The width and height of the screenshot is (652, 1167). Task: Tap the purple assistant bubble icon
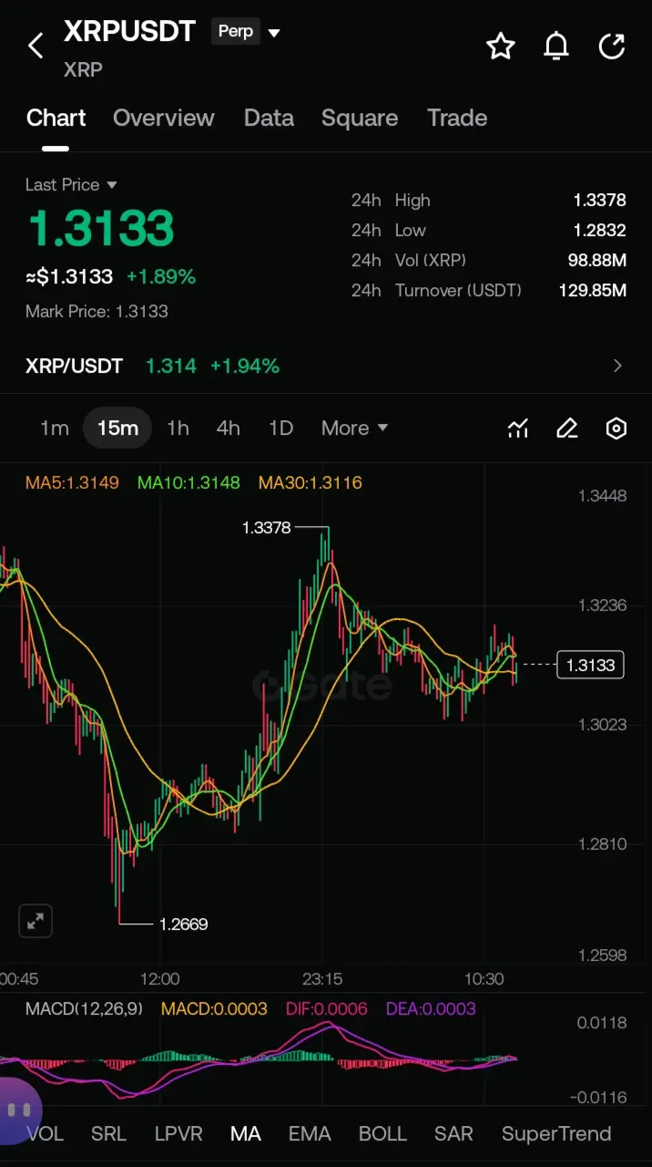click(x=20, y=1110)
